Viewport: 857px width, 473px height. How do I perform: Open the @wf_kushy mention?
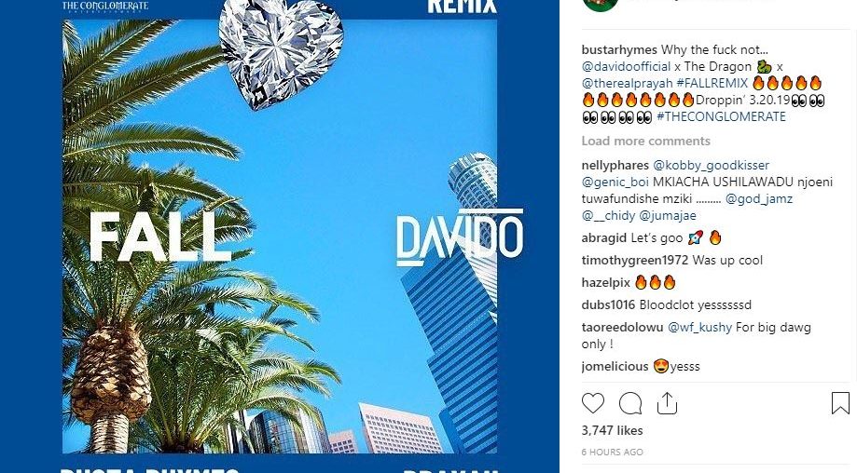(x=699, y=328)
